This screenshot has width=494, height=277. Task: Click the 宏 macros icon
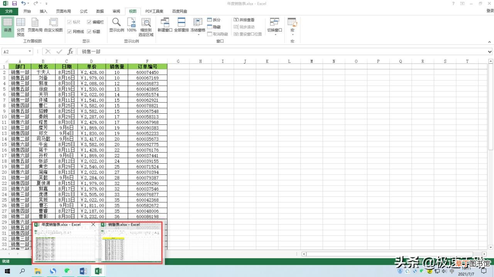(292, 22)
